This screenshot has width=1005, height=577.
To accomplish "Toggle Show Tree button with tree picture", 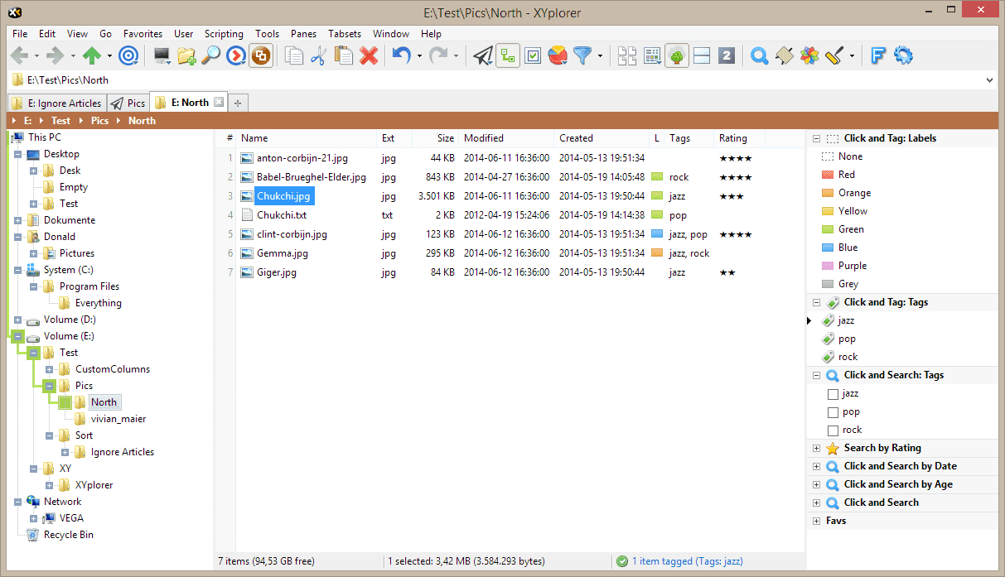I will coord(677,55).
